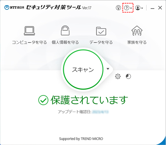Minimize the security tool window
The width and height of the screenshot is (166, 145).
[152, 8]
